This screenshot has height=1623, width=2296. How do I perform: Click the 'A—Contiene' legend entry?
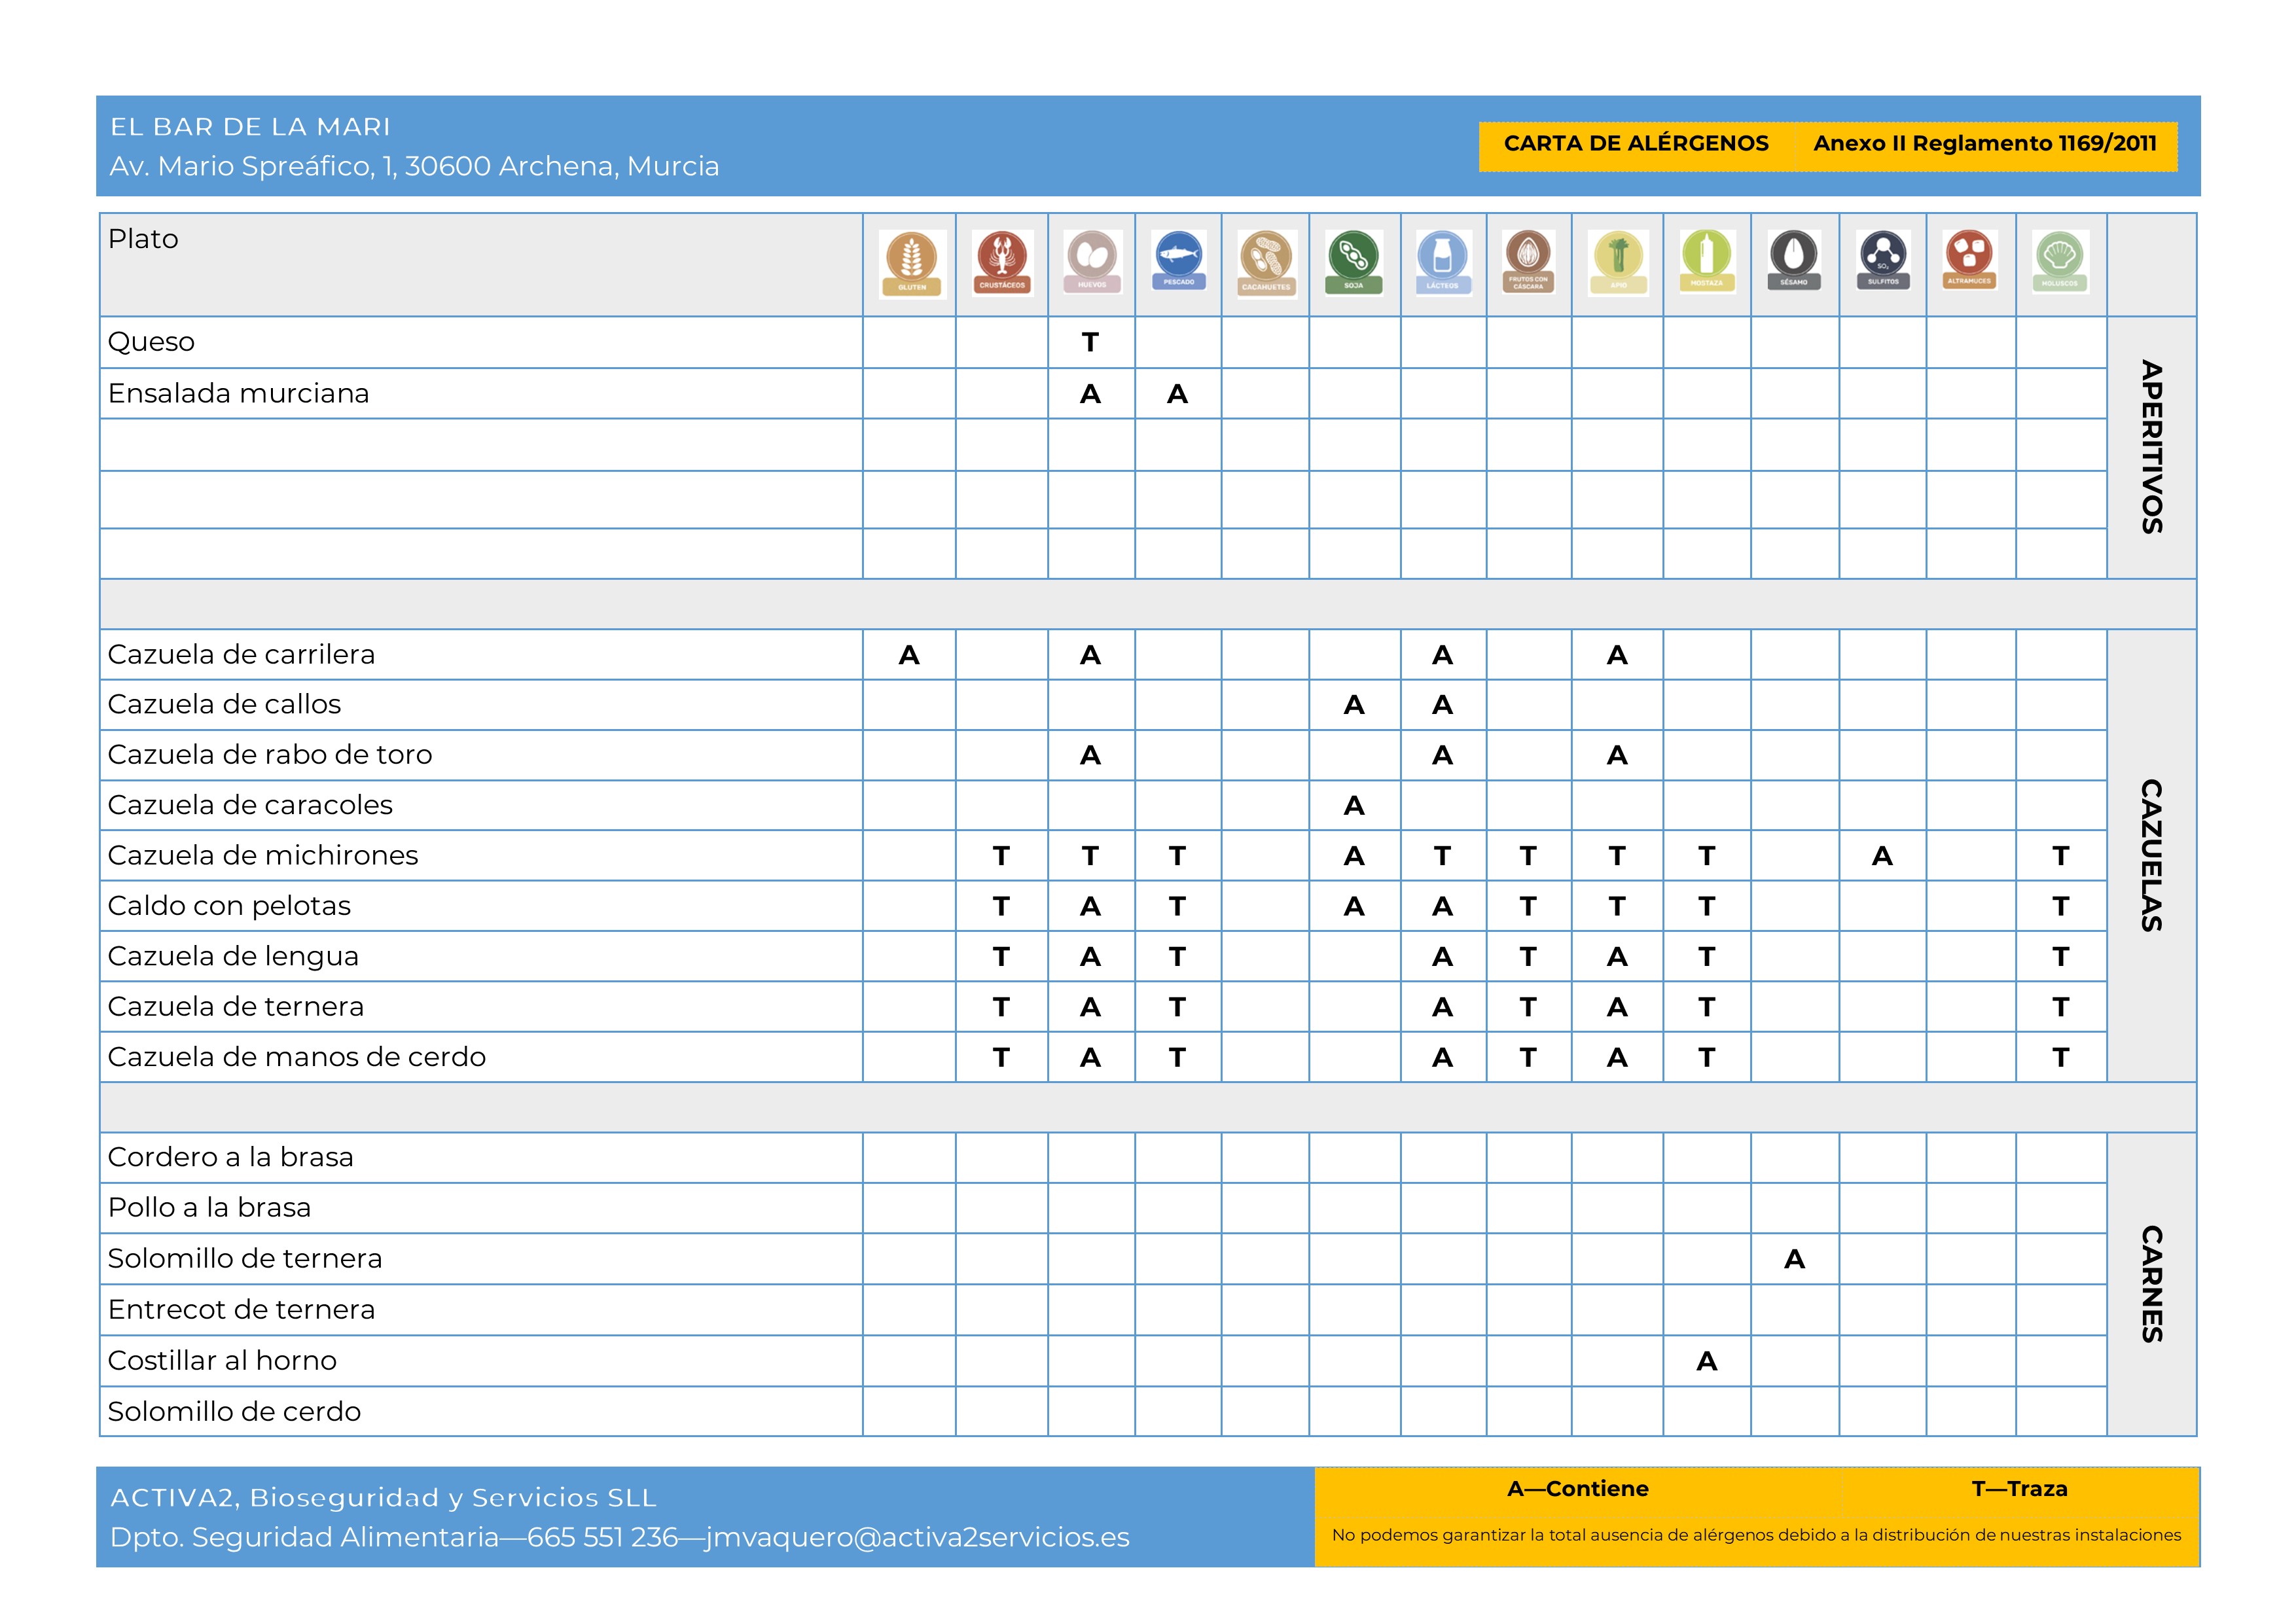[1578, 1488]
